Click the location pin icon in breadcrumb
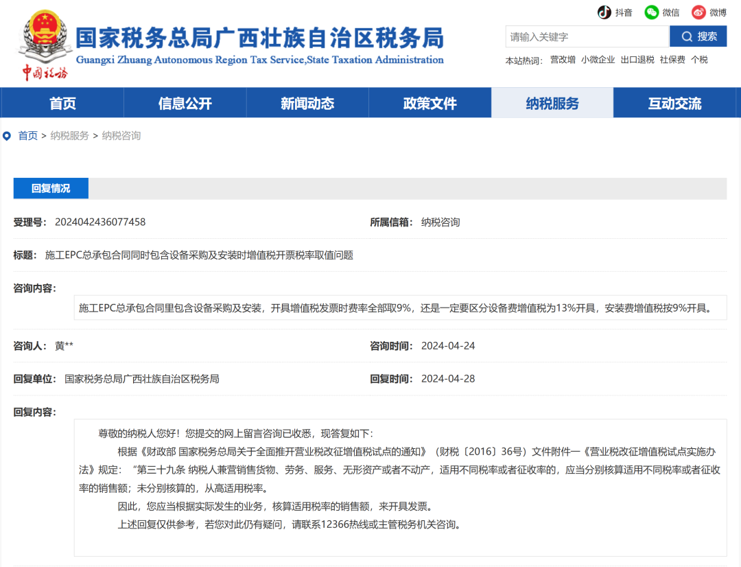This screenshot has height=567, width=741. point(7,135)
